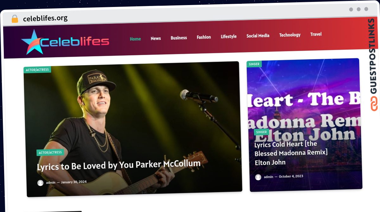
Task: Click the Singer tag at card's top corner
Action: click(x=254, y=64)
